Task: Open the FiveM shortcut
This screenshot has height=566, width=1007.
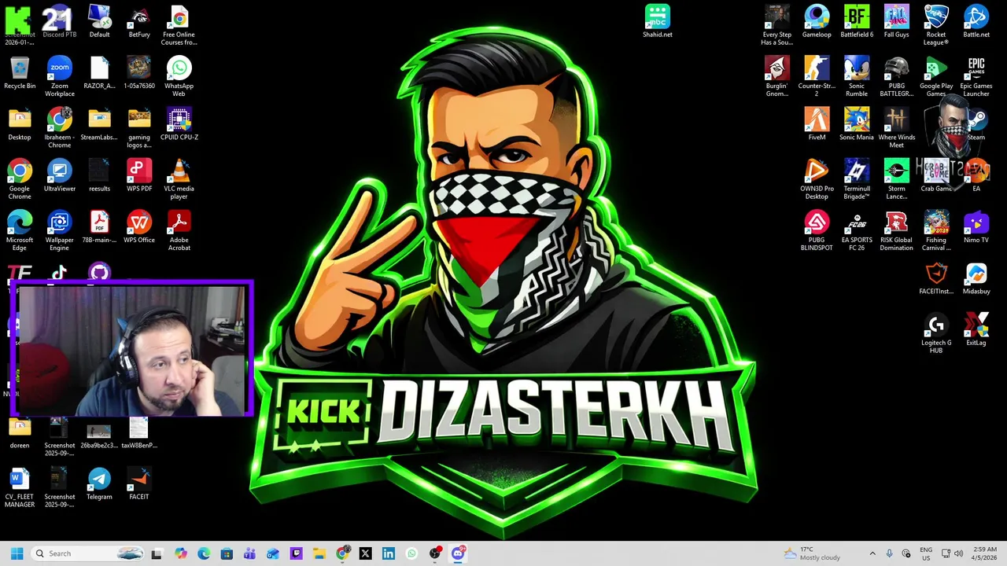Action: 817,124
